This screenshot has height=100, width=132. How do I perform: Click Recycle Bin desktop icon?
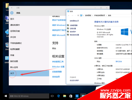point(7,46)
